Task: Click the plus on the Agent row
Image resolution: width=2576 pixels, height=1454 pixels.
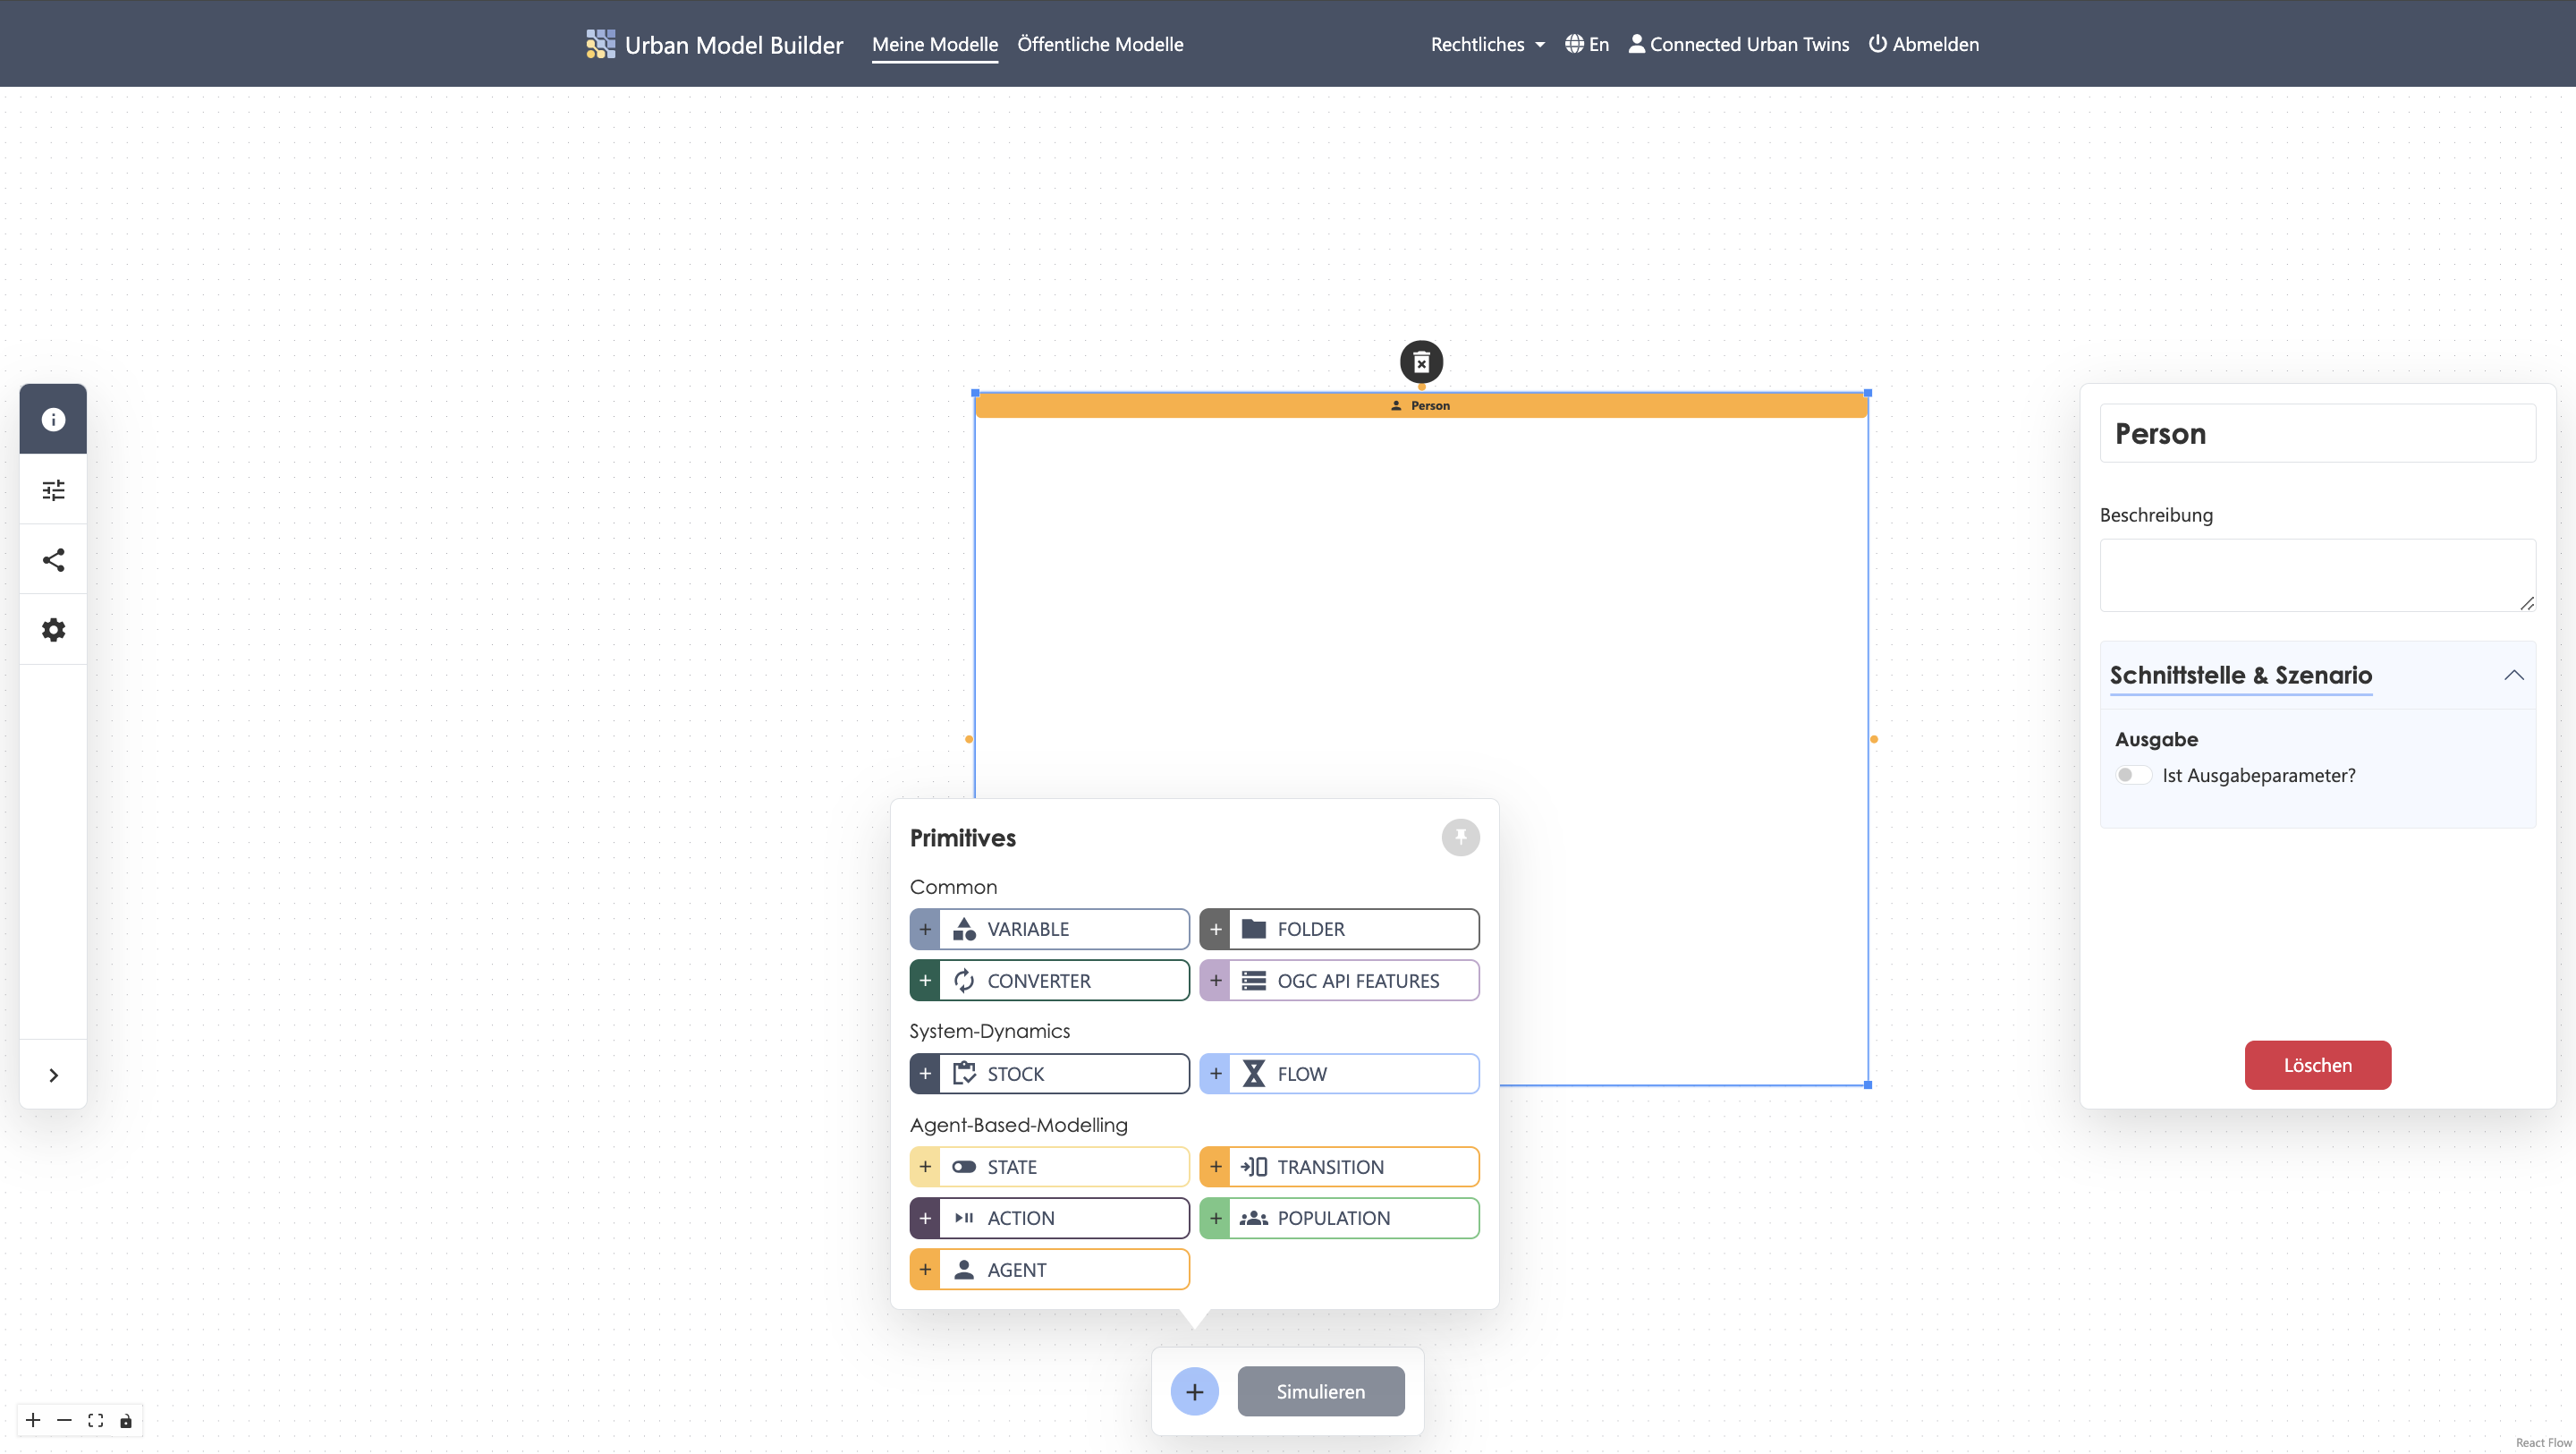Action: (x=925, y=1270)
